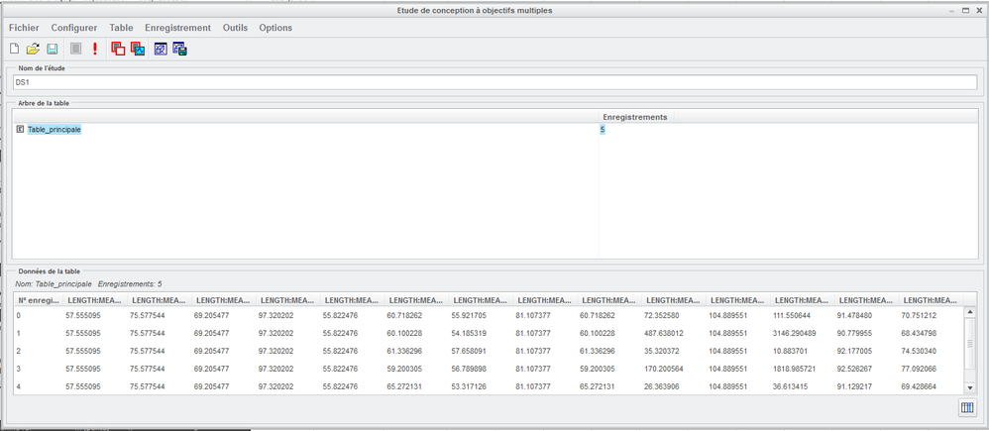Click the red squares with image icon
Screen dimensions: 989x431
coord(138,49)
